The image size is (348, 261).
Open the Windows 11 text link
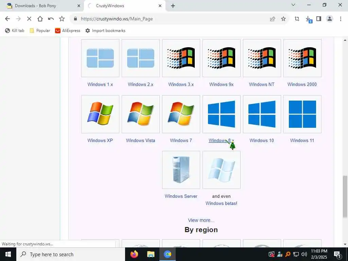tap(302, 140)
